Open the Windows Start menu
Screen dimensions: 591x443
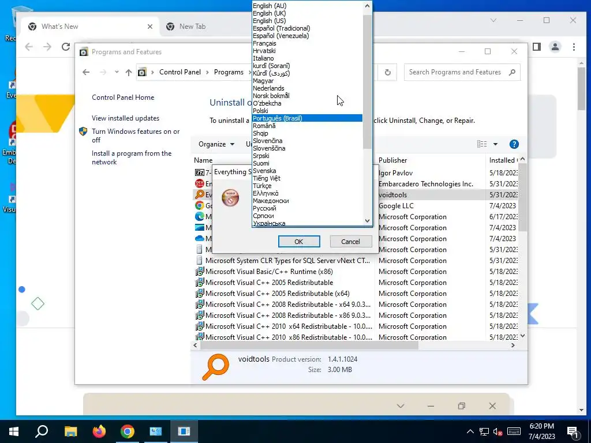[14, 431]
